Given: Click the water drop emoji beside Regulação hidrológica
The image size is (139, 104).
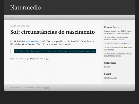Looking at the screenshot, I should pyautogui.click(x=105, y=48).
